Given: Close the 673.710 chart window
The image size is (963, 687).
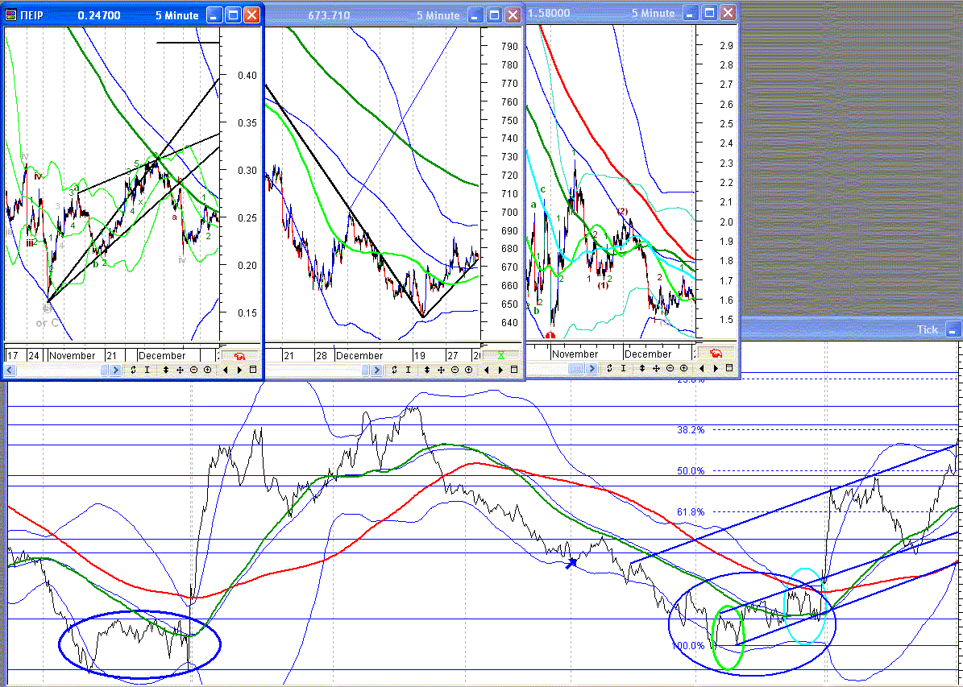Looking at the screenshot, I should (513, 15).
